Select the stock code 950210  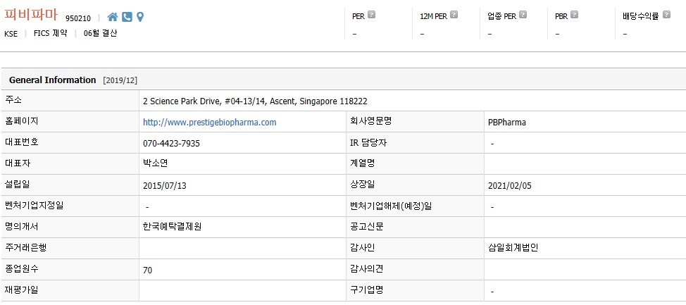coord(78,18)
